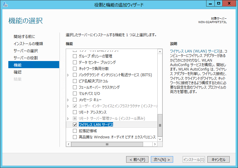Expand the BITS feature tree node

(68, 75)
